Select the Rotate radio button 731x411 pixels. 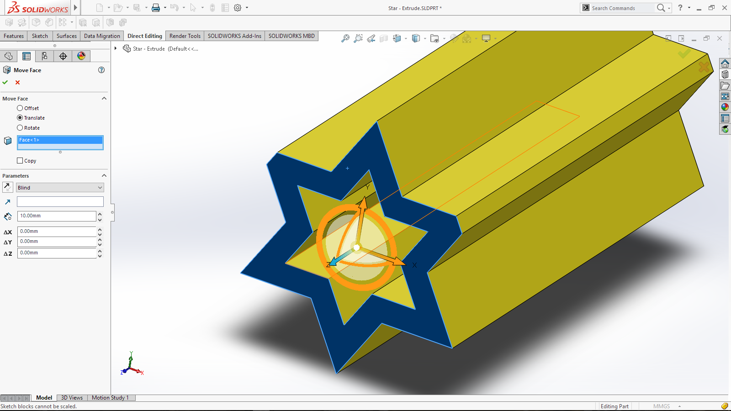tap(20, 128)
